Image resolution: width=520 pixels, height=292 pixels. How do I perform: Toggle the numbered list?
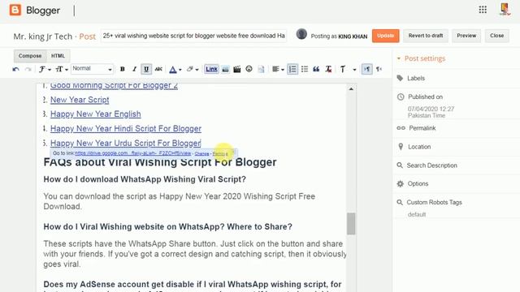292,69
